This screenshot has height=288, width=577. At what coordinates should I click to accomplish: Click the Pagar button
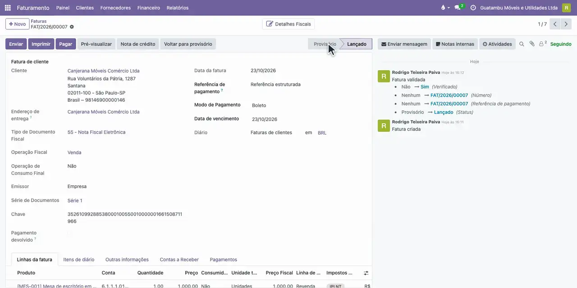66,44
